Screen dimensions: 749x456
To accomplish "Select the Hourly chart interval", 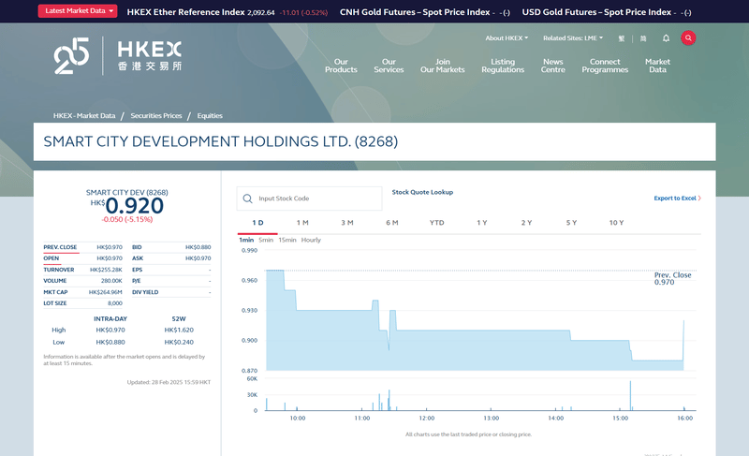I will [311, 241].
